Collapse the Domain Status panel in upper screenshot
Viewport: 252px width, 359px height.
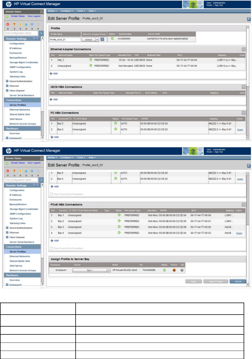[x=42, y=12]
